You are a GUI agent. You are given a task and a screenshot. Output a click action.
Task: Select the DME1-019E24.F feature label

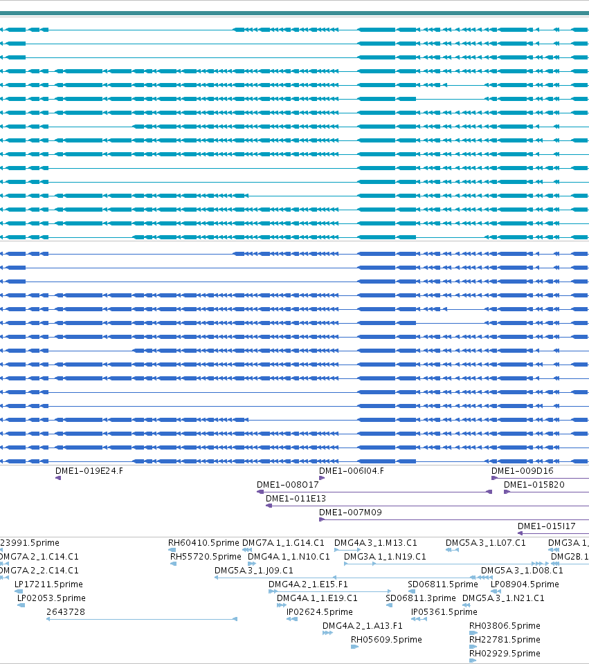click(89, 471)
